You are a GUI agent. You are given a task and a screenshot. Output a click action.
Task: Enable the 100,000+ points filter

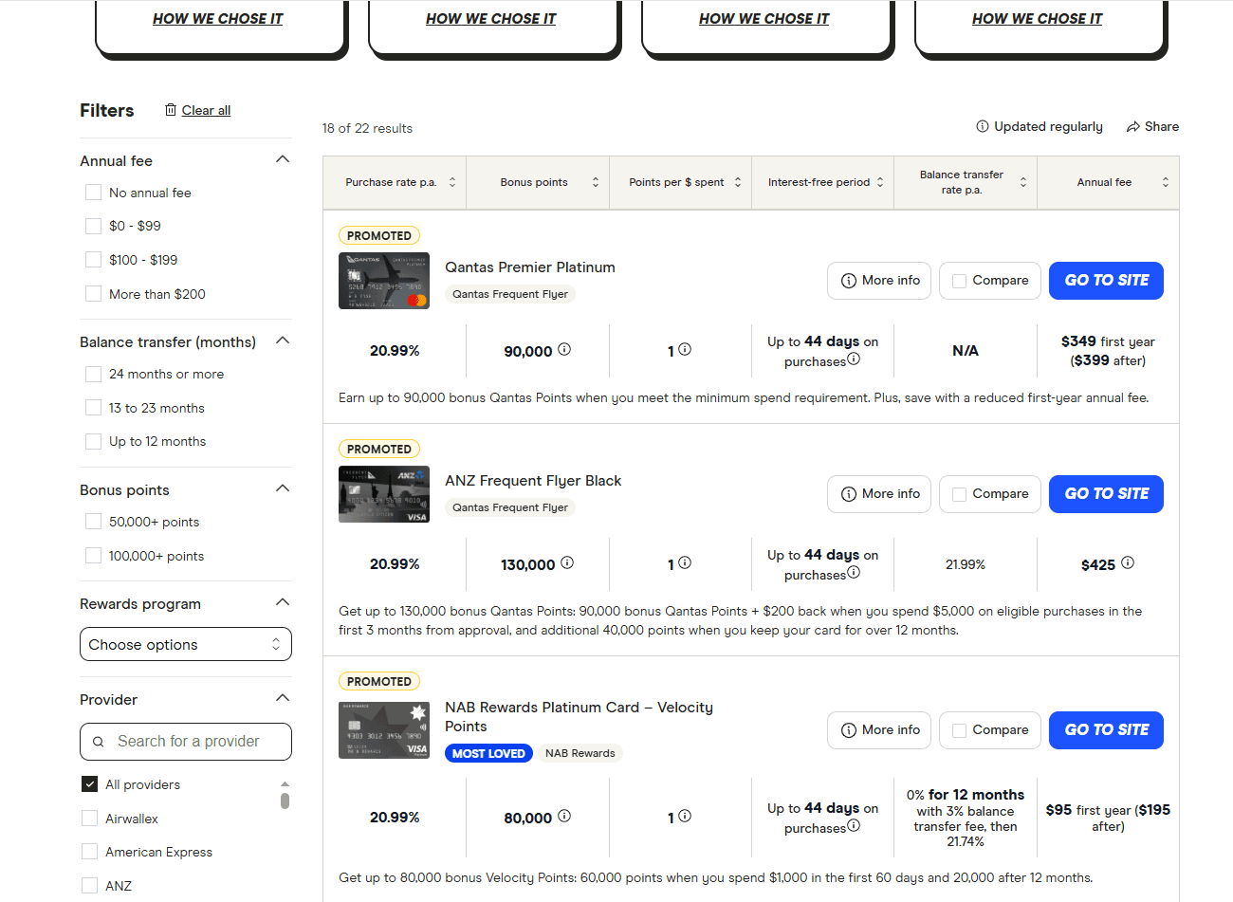[93, 556]
